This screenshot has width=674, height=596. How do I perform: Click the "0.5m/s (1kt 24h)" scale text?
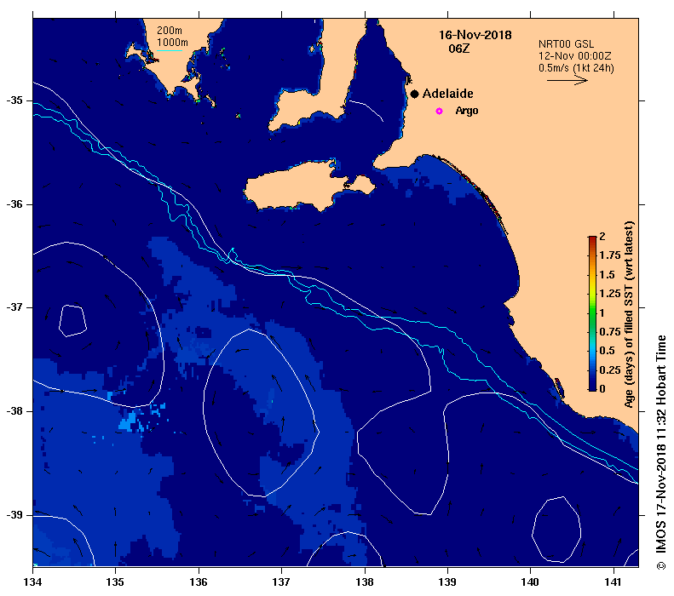coord(576,68)
